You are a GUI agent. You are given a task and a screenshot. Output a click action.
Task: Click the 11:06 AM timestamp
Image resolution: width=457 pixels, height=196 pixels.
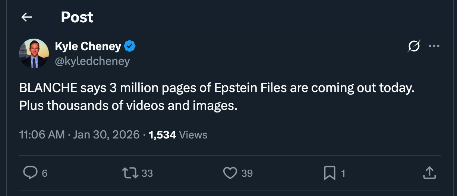pyautogui.click(x=42, y=134)
